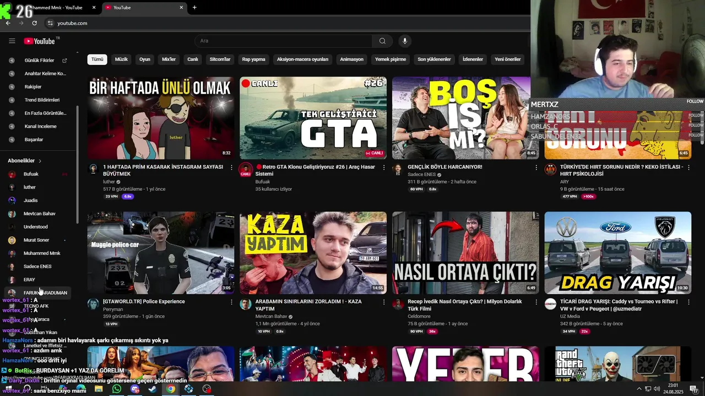This screenshot has width=705, height=396.
Task: Select the Canlı filter chip
Action: (x=193, y=59)
